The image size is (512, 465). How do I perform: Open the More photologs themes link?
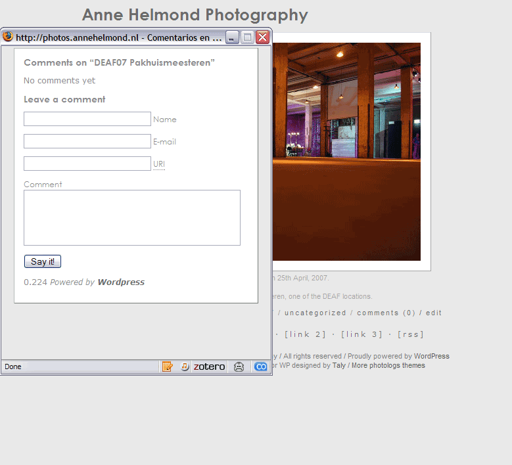click(388, 365)
